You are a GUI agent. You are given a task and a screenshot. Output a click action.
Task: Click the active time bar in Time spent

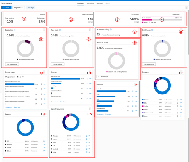click(x=147, y=20)
